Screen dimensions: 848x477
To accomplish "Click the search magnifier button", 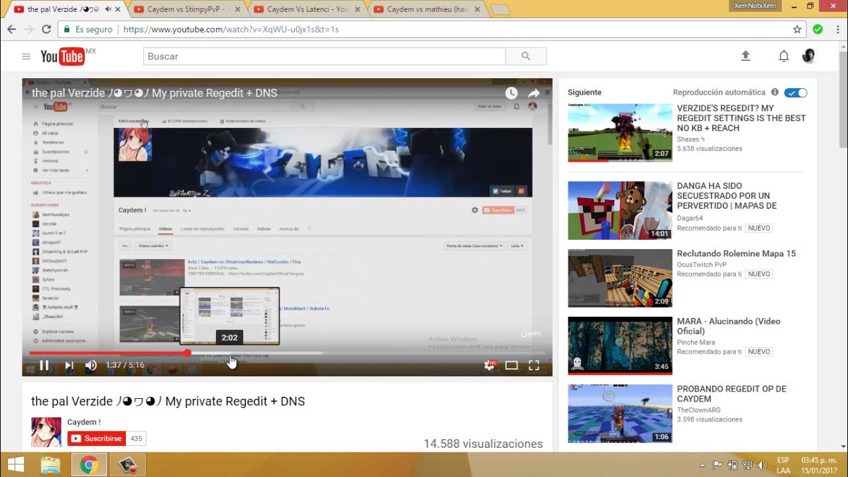I will tap(526, 56).
